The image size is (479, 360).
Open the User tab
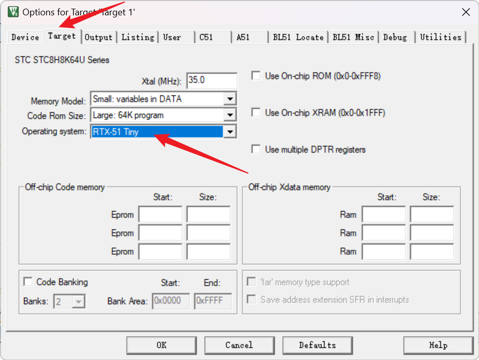coord(177,37)
